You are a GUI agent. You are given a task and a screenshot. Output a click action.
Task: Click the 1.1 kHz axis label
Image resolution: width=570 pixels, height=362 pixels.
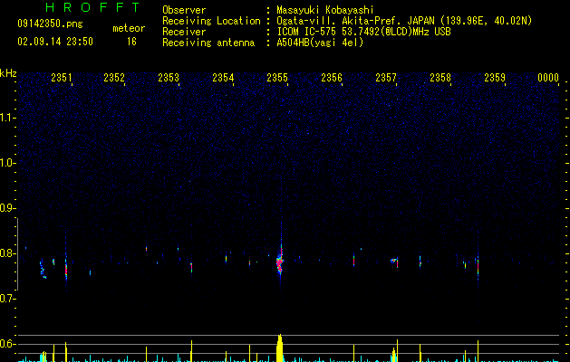point(8,118)
